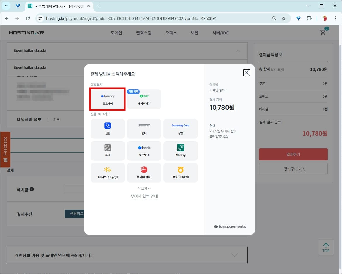The height and width of the screenshot is (274, 342).
Task: Click the address bar URL
Action: point(131,18)
